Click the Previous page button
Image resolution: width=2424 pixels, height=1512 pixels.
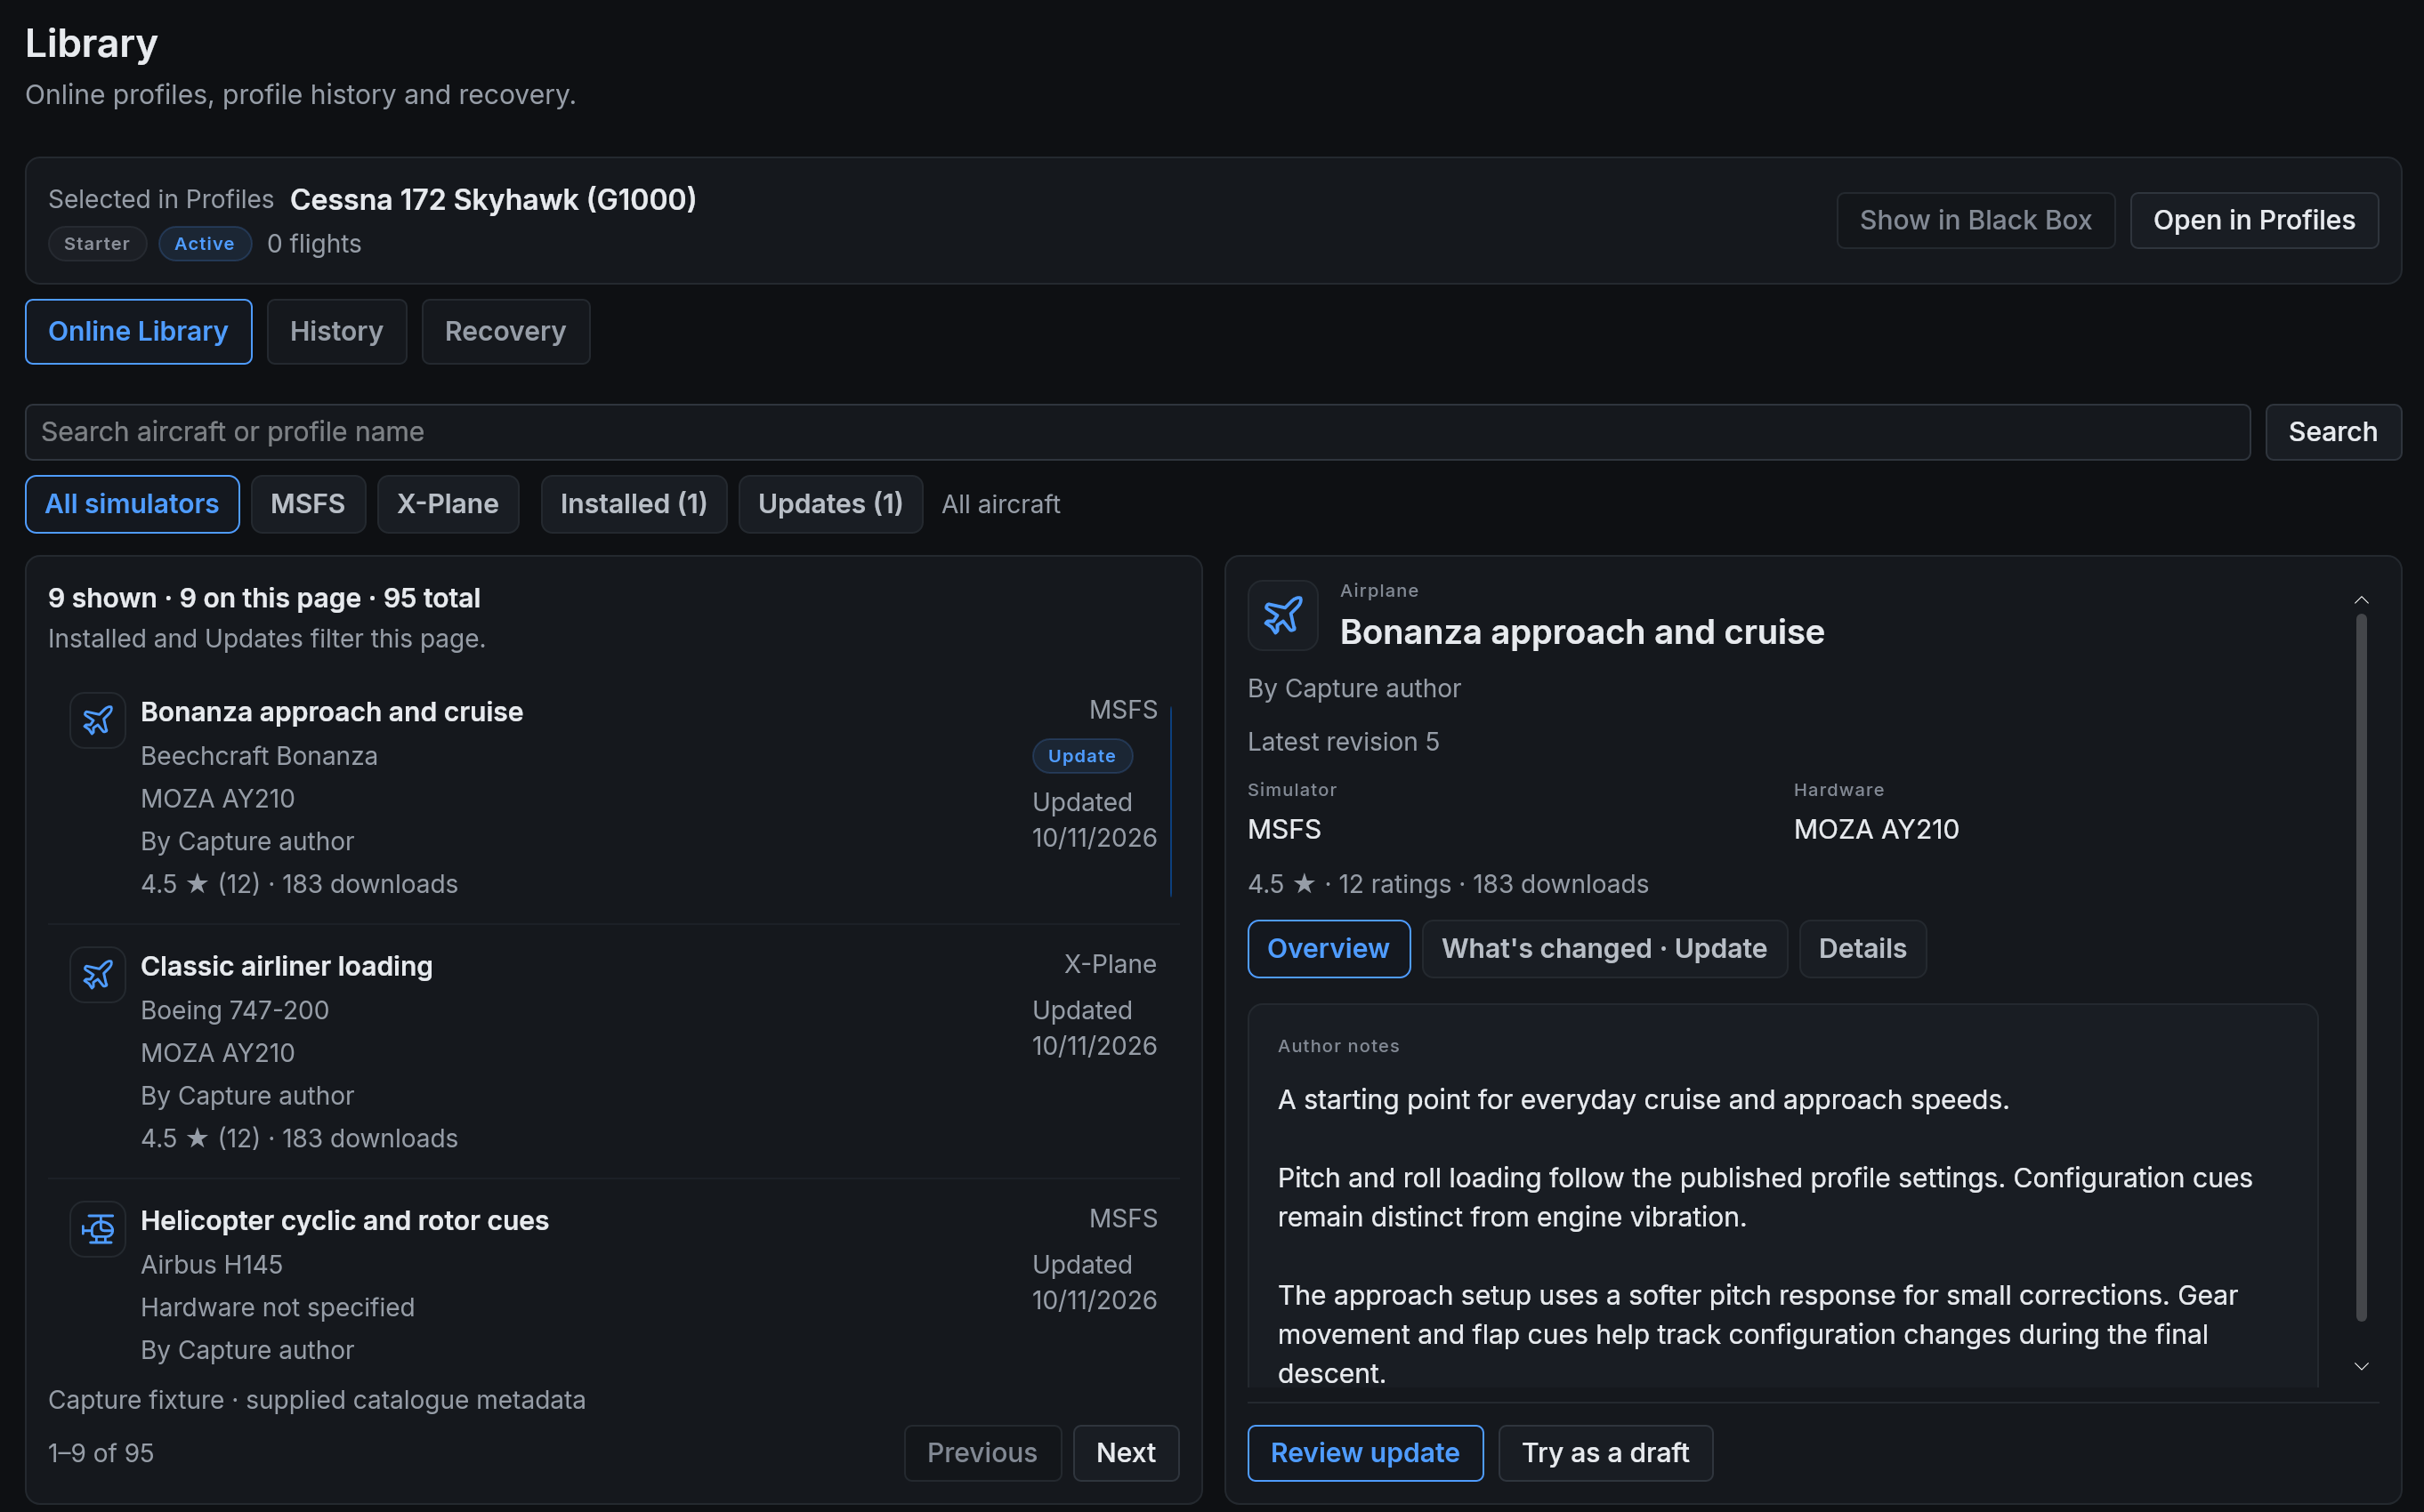pos(982,1452)
